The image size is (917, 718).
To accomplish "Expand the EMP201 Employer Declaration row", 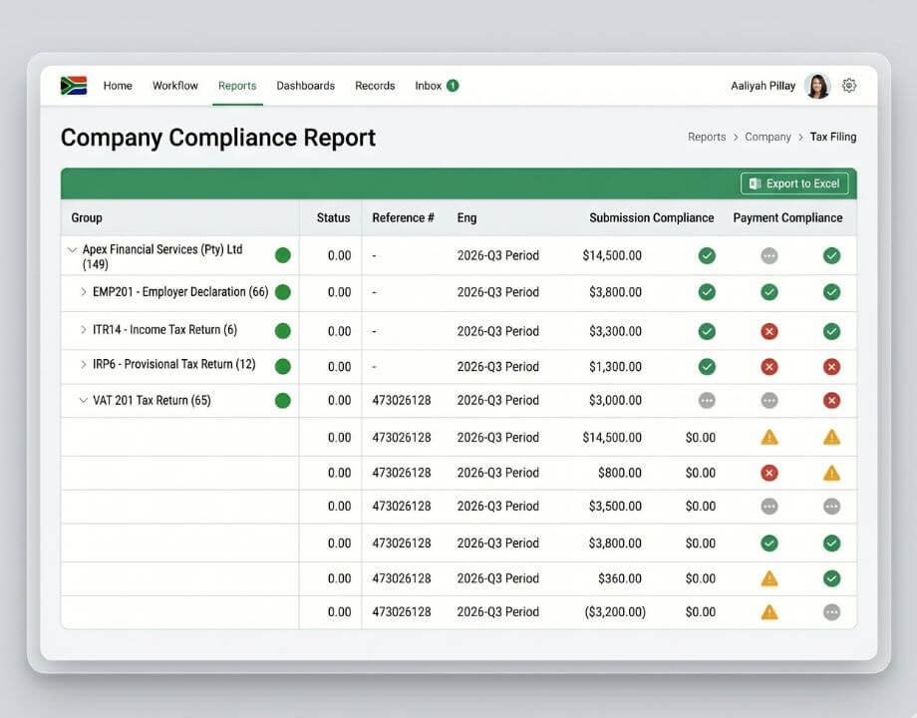I will click(x=83, y=292).
